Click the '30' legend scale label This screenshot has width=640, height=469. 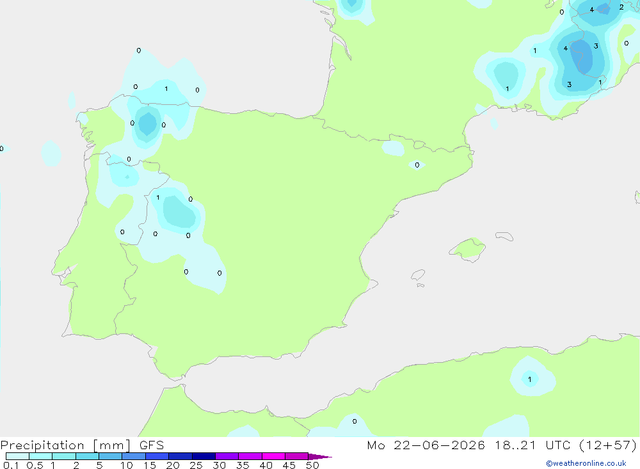220,465
